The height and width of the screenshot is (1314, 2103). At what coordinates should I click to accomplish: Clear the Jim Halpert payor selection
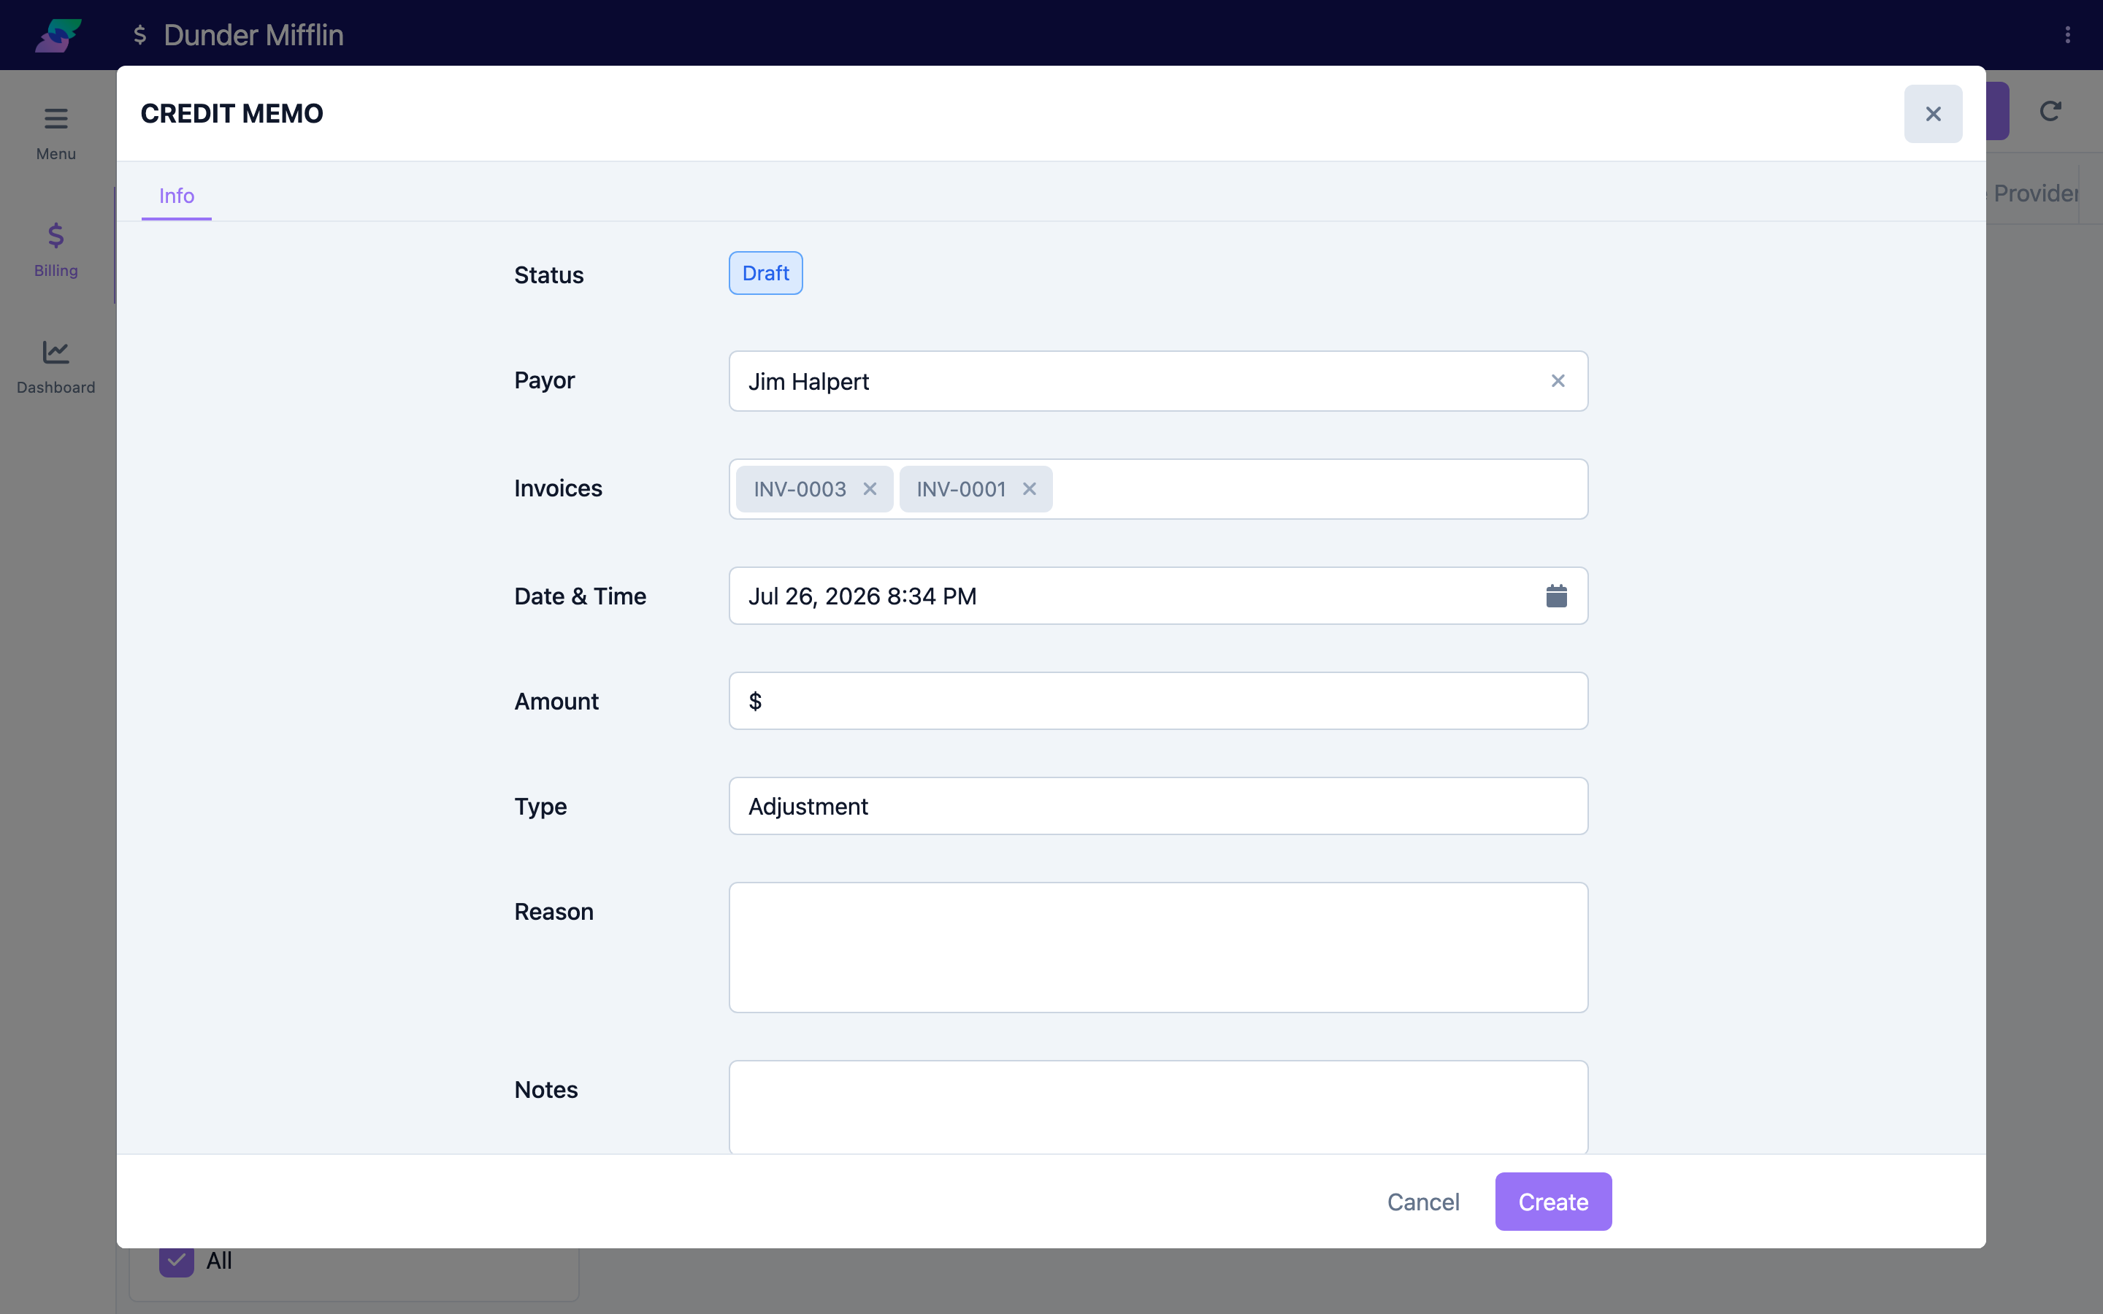1558,380
